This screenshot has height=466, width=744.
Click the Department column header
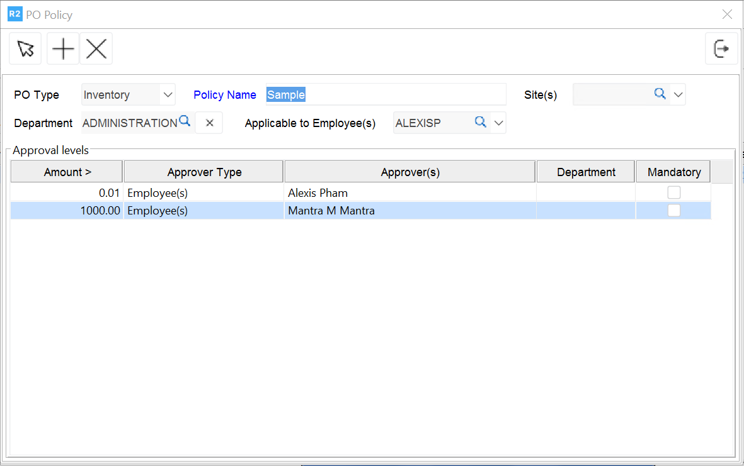coord(586,172)
